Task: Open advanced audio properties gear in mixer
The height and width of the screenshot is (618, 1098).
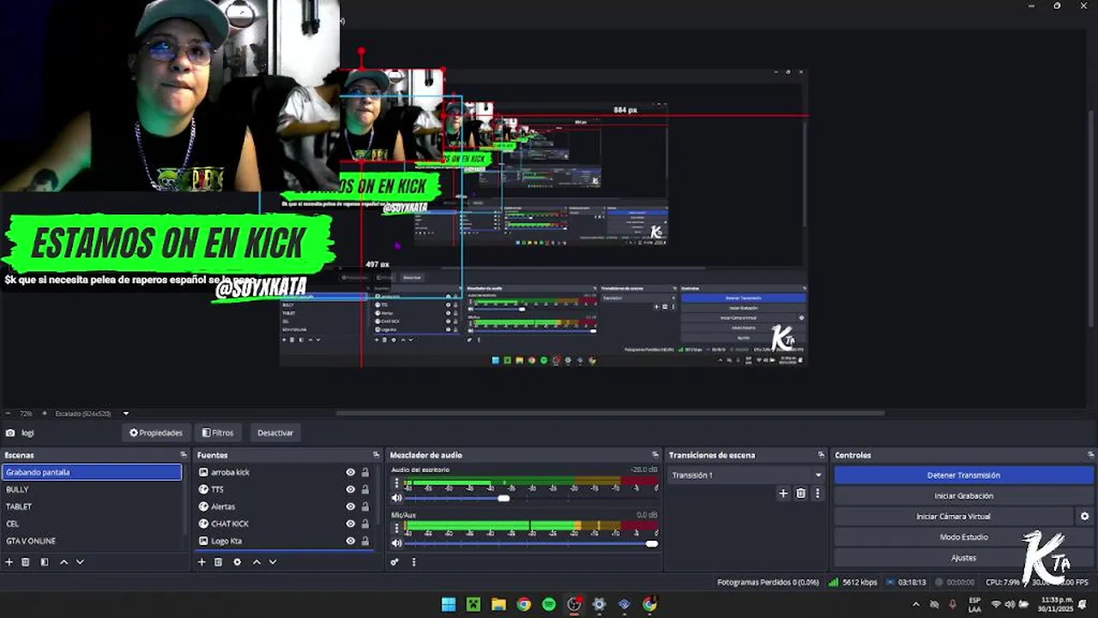Action: tap(395, 562)
